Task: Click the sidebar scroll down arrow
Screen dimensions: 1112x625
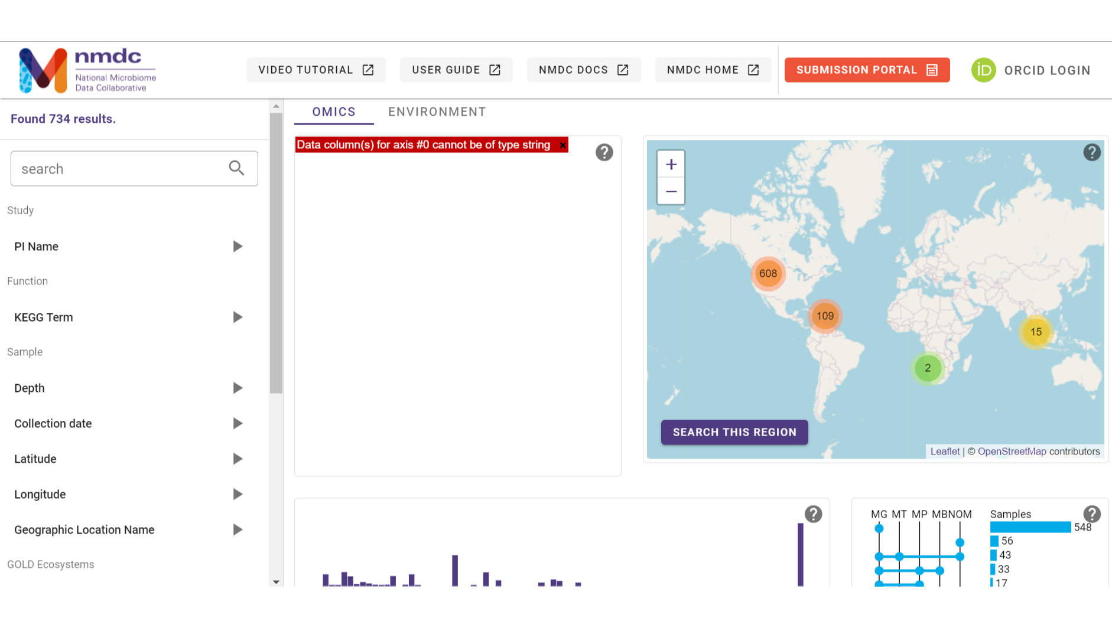Action: tap(276, 582)
